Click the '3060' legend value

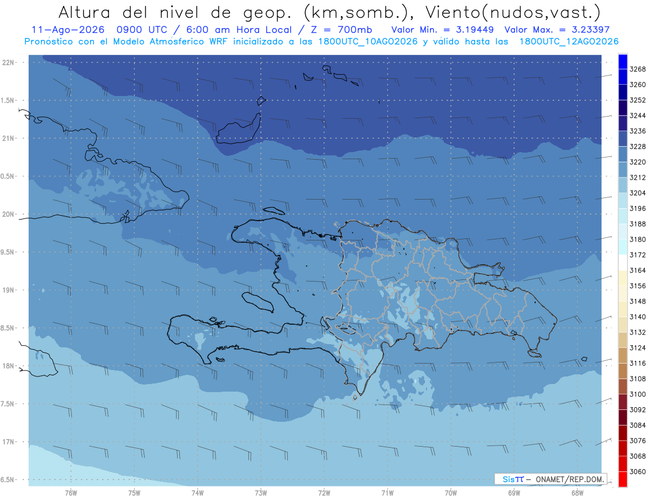coord(637,471)
